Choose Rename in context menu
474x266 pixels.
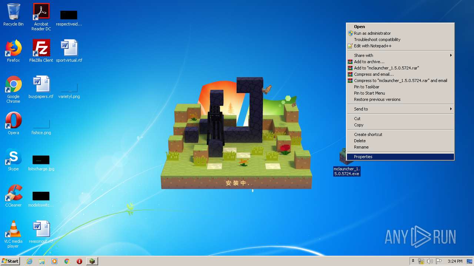tap(400, 147)
